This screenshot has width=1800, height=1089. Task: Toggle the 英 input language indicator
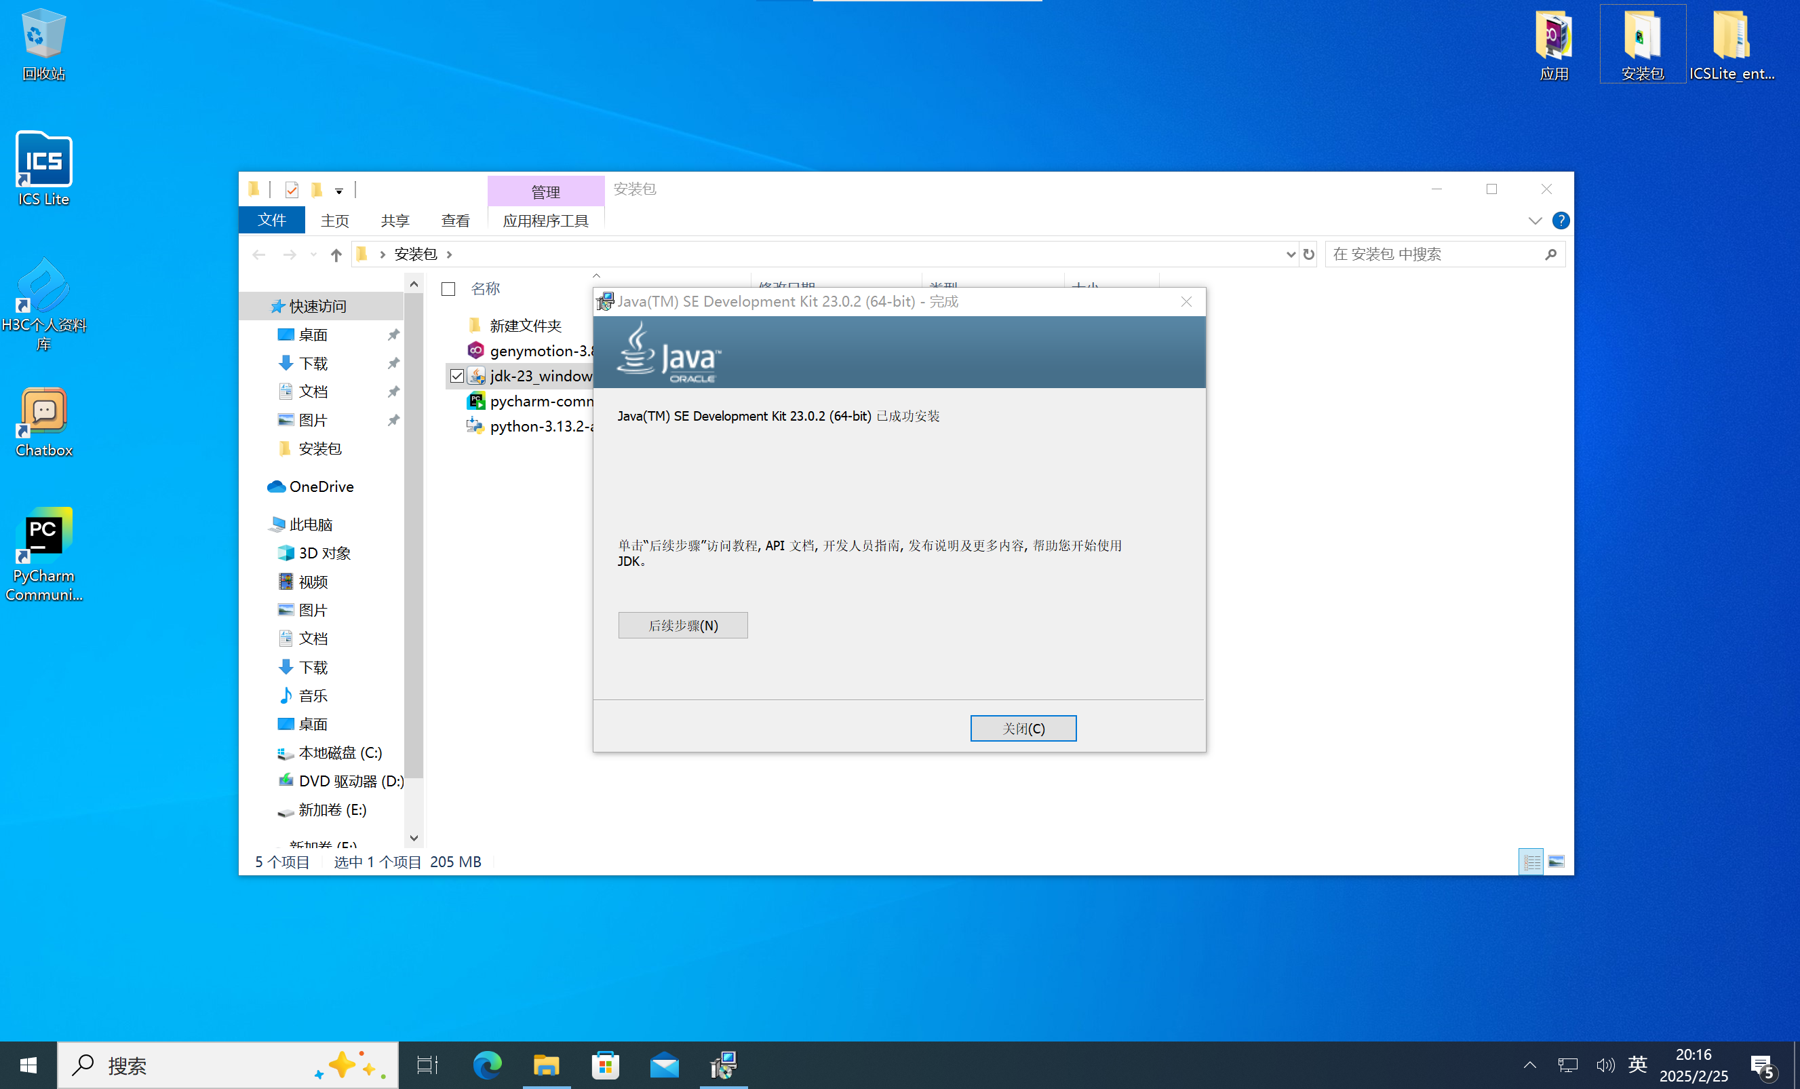[1637, 1064]
